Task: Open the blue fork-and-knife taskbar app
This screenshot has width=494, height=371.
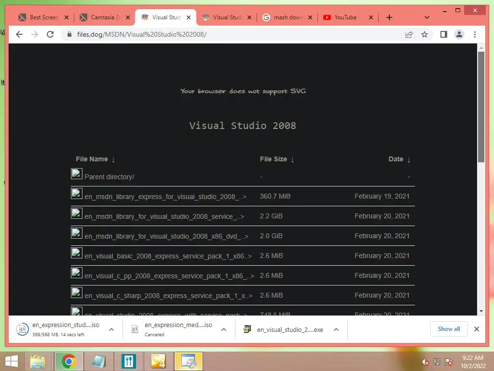Action: click(128, 361)
